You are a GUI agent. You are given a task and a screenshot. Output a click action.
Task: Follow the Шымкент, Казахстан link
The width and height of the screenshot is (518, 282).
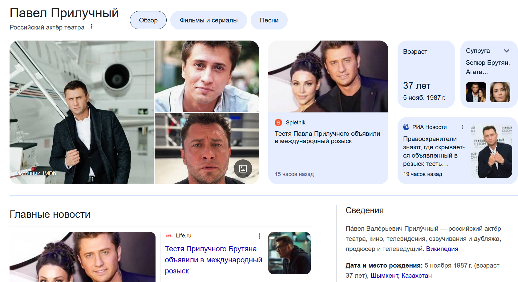coord(401,276)
